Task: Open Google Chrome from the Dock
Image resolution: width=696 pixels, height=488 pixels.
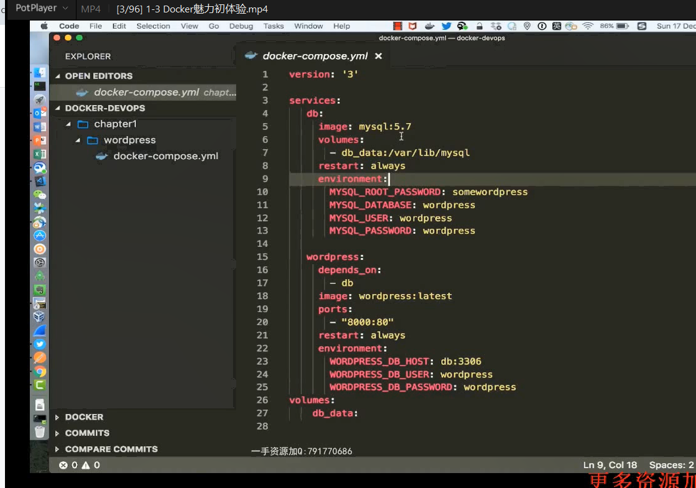Action: (x=40, y=371)
